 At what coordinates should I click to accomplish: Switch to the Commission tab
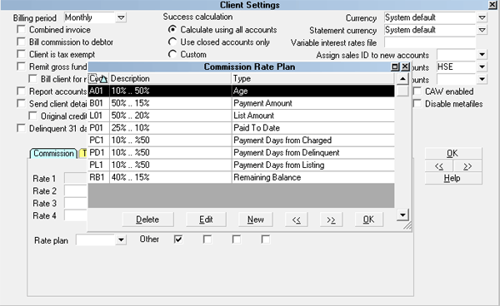point(53,153)
